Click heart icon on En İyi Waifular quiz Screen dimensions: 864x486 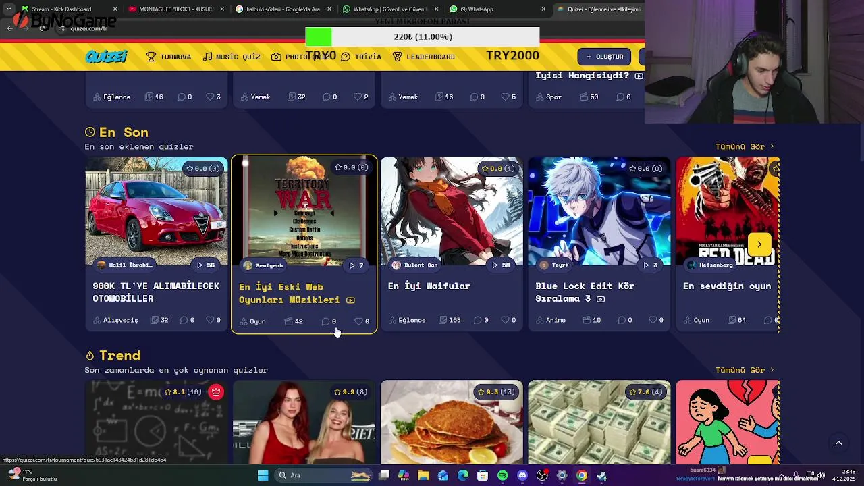(x=505, y=320)
